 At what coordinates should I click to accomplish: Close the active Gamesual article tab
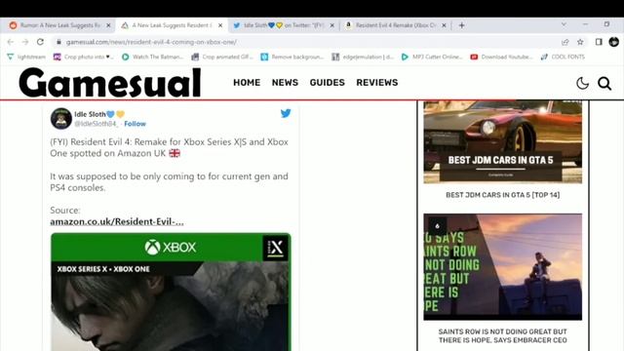[220, 25]
